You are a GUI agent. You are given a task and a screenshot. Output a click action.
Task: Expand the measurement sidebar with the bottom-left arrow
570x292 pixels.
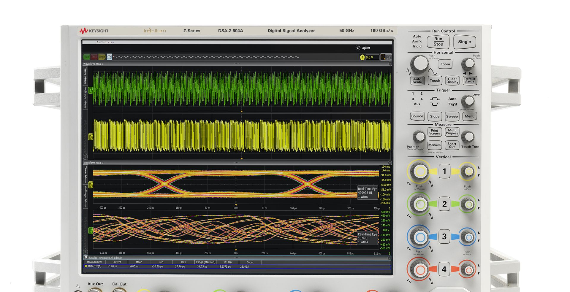point(85,156)
